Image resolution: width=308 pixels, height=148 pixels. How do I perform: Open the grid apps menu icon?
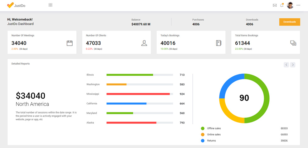coord(51,5)
